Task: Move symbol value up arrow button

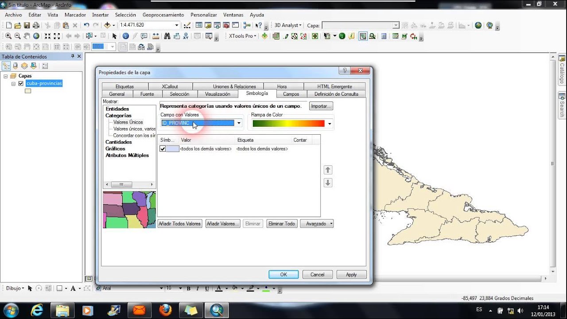Action: pos(328,170)
